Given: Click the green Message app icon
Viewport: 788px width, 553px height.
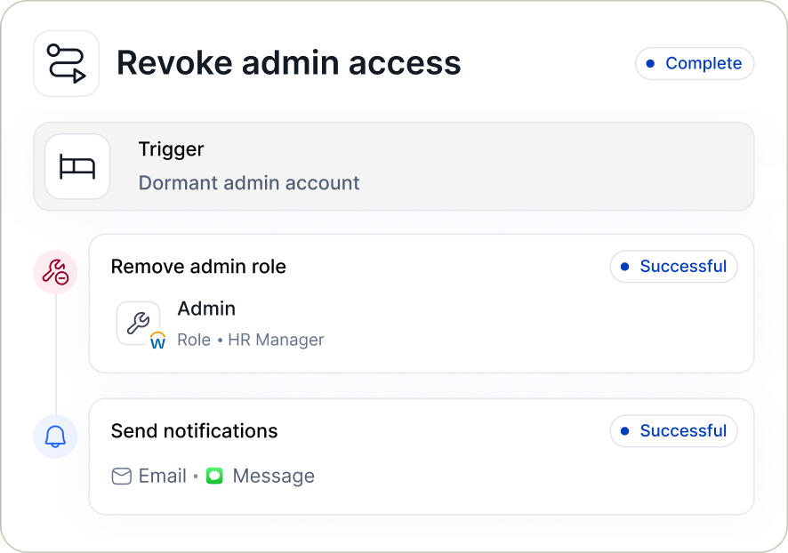Looking at the screenshot, I should [x=214, y=476].
